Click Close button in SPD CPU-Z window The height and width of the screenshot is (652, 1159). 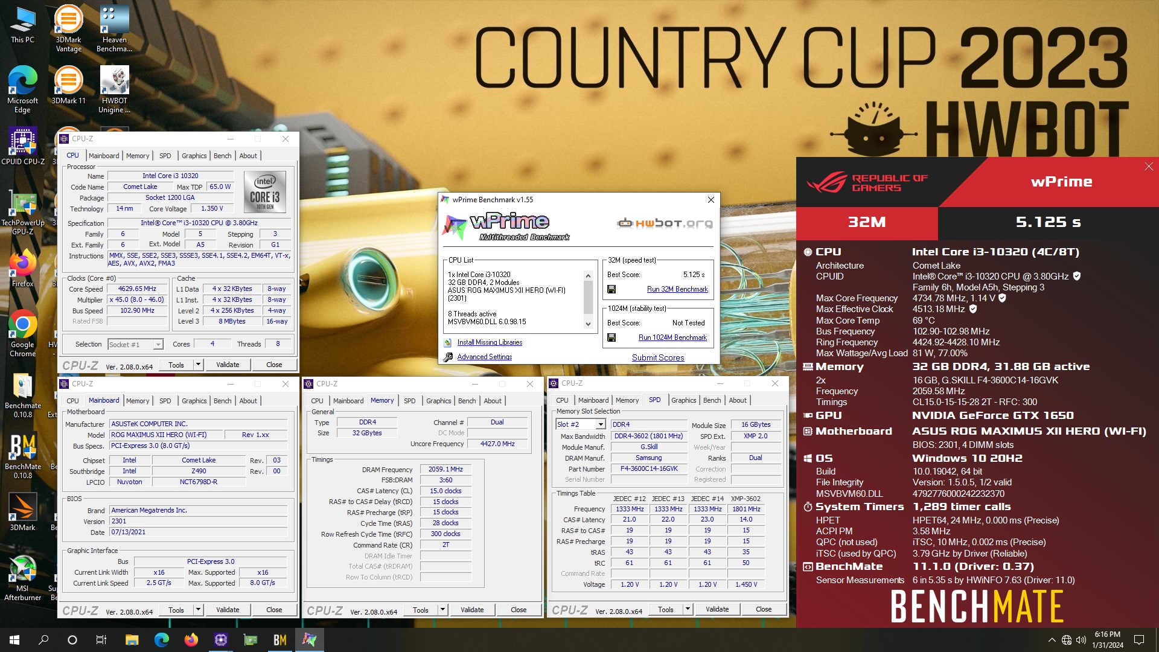(x=764, y=609)
